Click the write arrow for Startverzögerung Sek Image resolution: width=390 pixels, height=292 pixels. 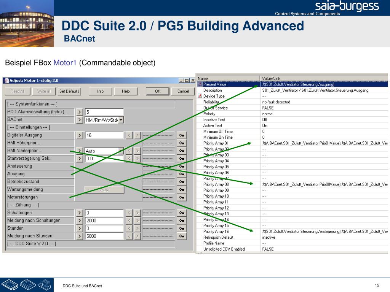point(80,159)
